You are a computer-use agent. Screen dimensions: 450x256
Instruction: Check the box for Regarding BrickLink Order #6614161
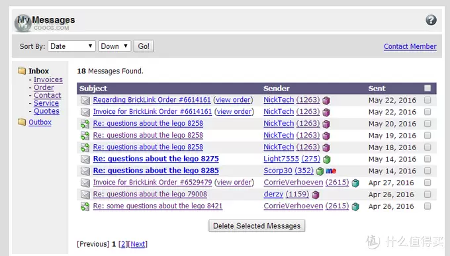point(427,100)
